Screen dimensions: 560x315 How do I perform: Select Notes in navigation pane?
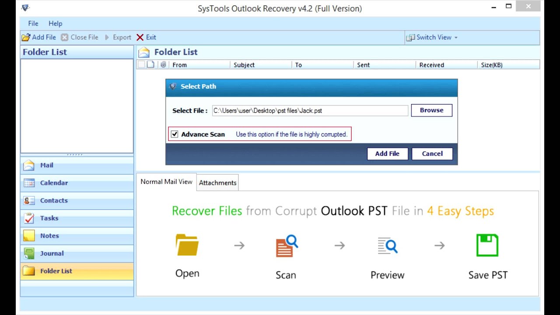tap(77, 236)
